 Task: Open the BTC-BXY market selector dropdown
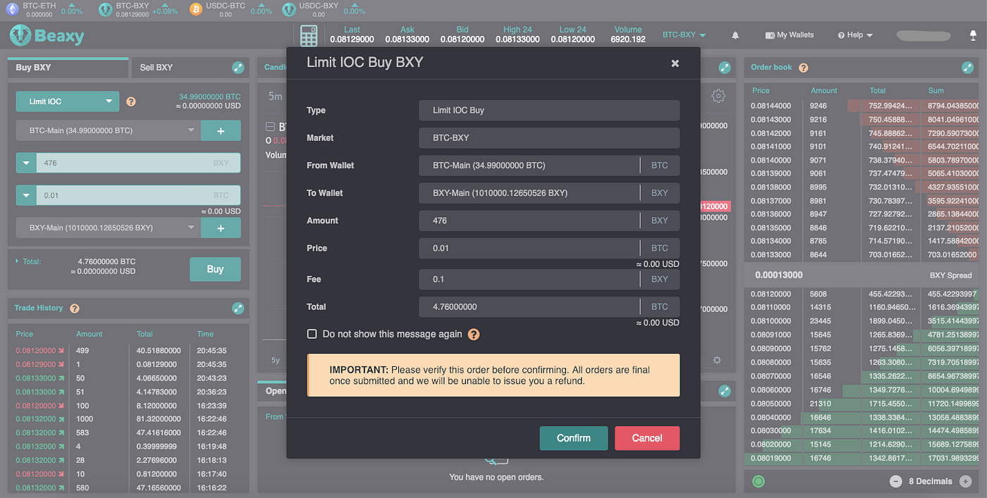684,35
